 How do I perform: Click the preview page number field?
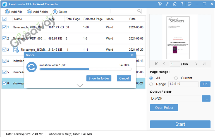pos(175,64)
